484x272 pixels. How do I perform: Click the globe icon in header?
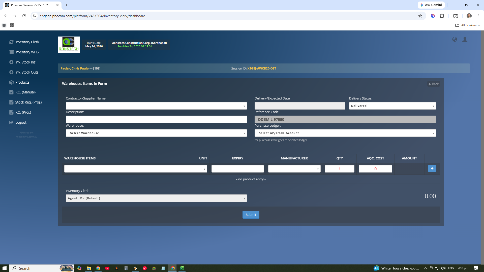455,39
